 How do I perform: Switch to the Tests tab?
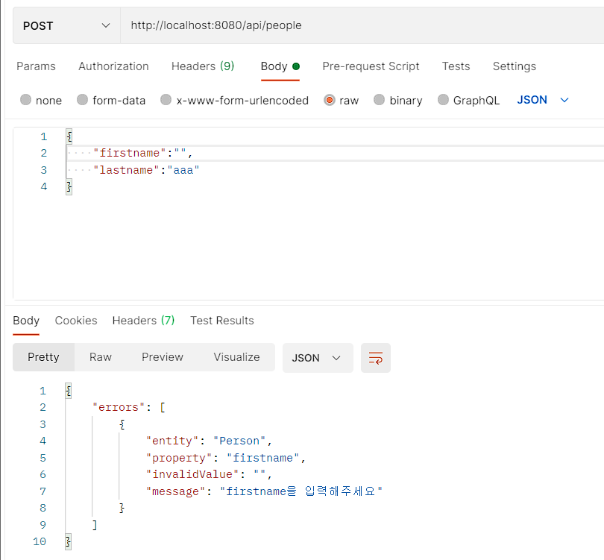pos(456,66)
